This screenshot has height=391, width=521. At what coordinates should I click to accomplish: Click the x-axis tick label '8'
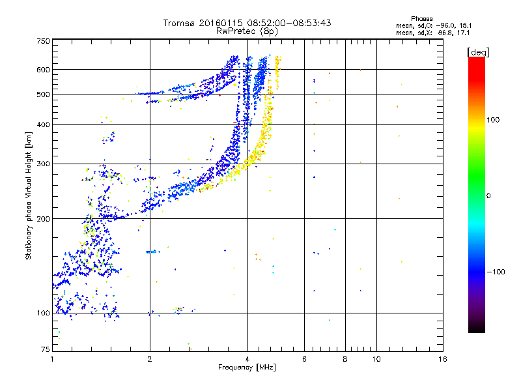[x=345, y=359]
